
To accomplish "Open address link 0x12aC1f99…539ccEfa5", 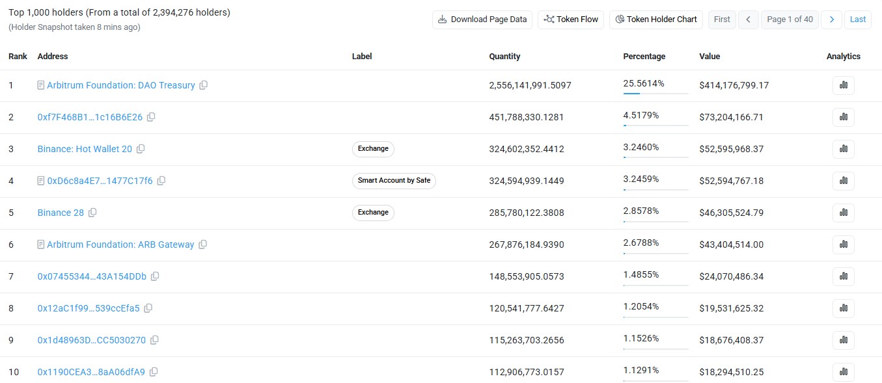I will 89,308.
